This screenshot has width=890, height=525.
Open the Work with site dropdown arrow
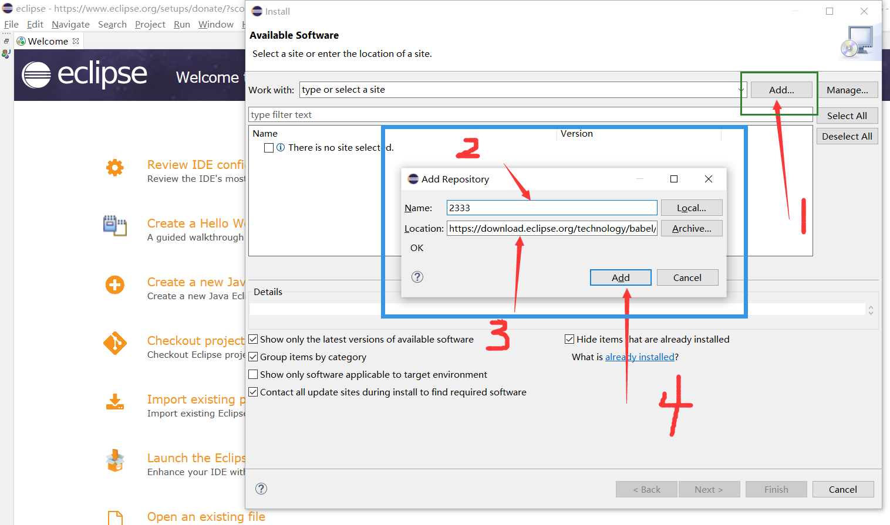[741, 90]
